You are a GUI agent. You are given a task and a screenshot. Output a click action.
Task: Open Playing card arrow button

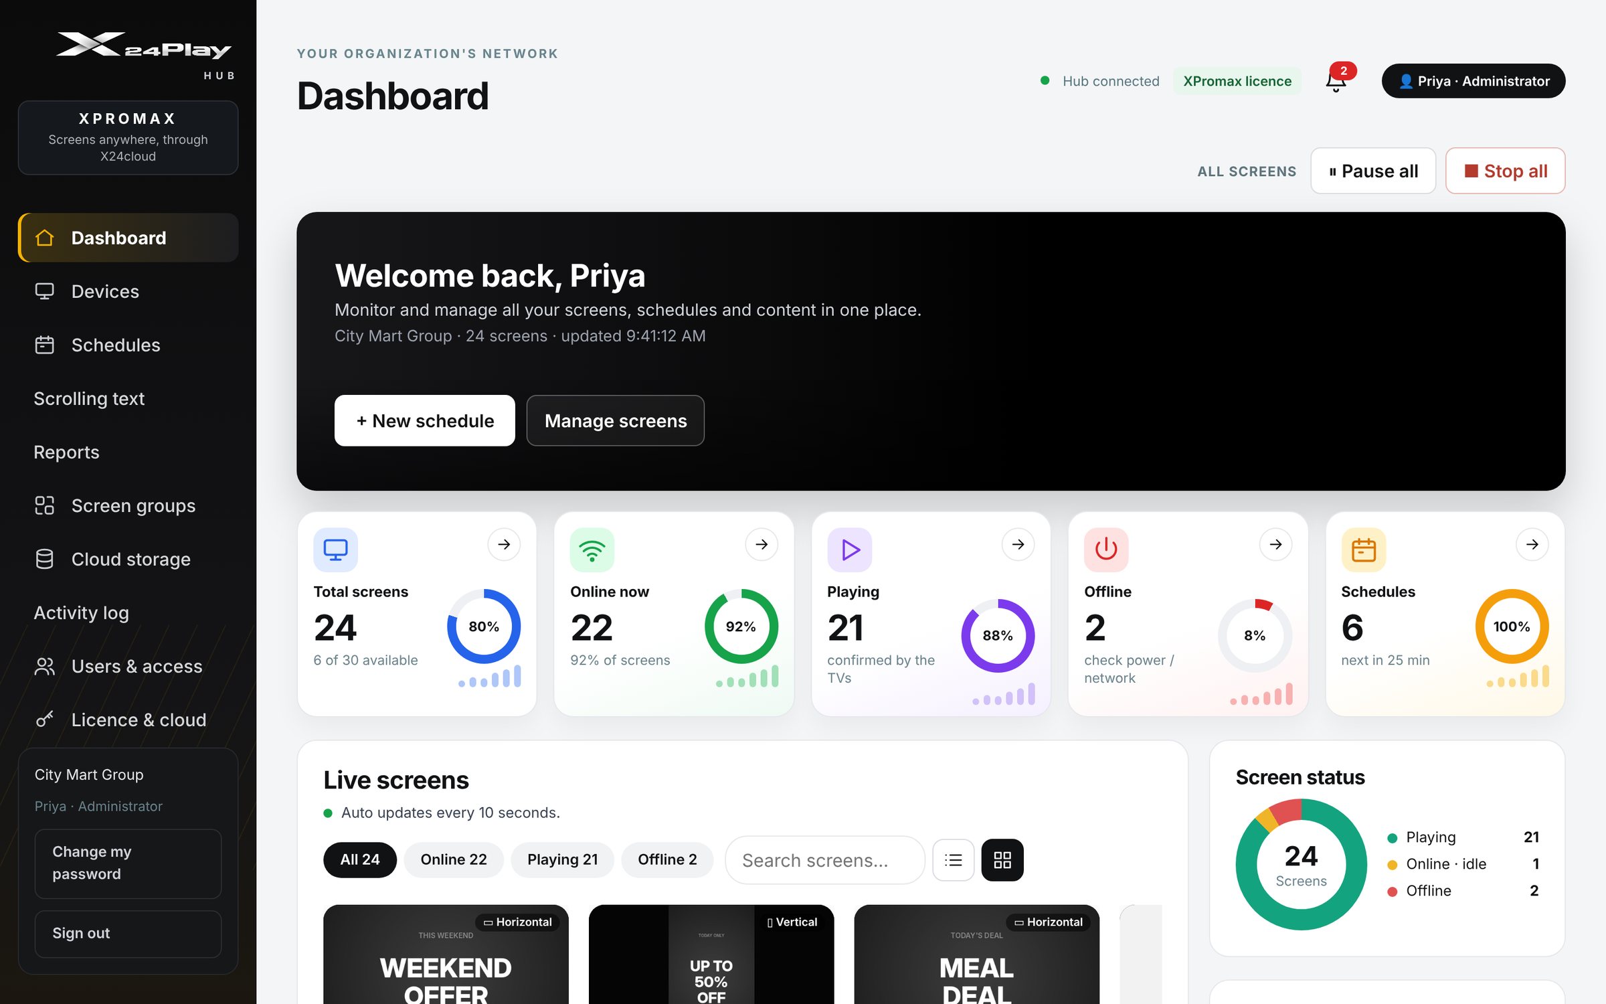pos(1018,544)
